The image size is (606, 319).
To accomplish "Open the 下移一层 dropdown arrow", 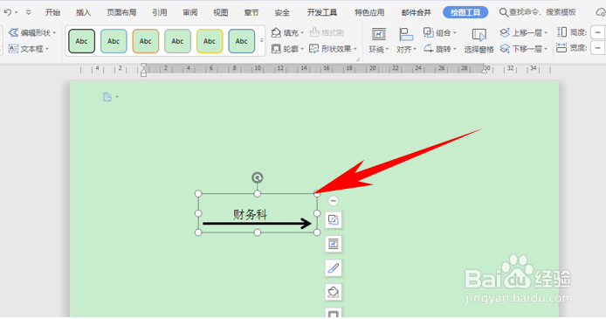I will coord(546,49).
